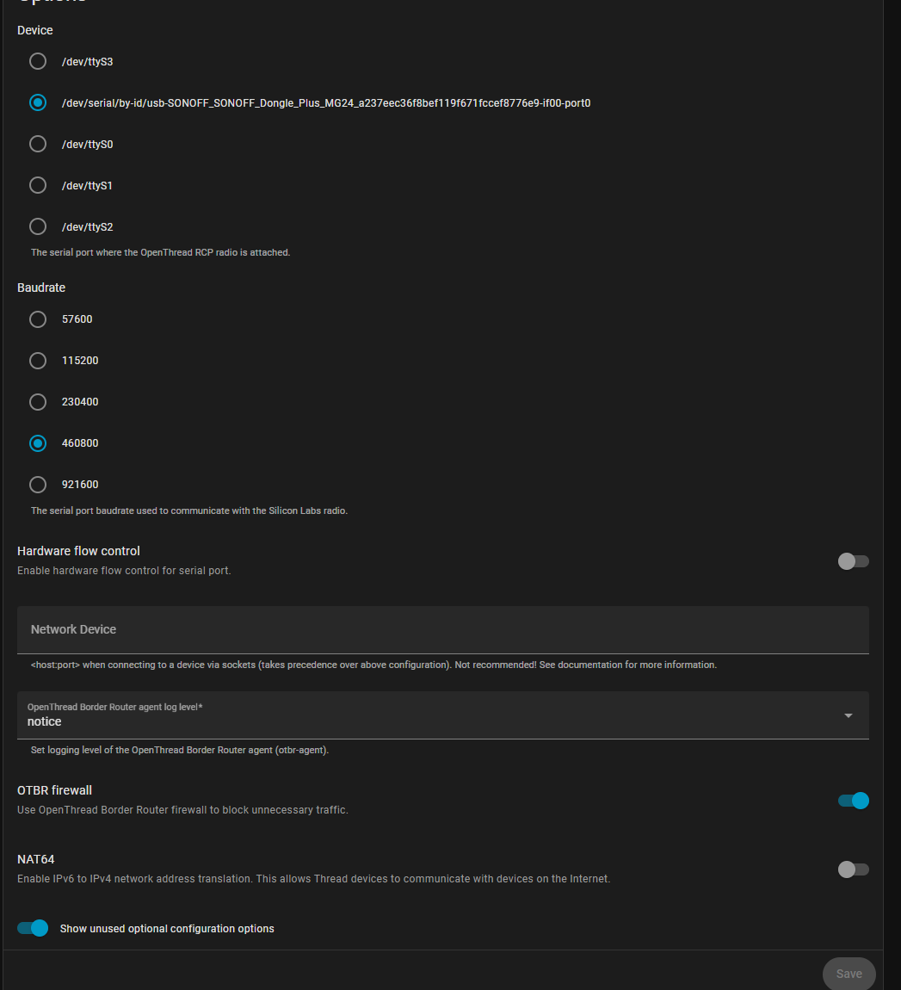
Task: Click the NAT64 option label
Action: coord(36,859)
